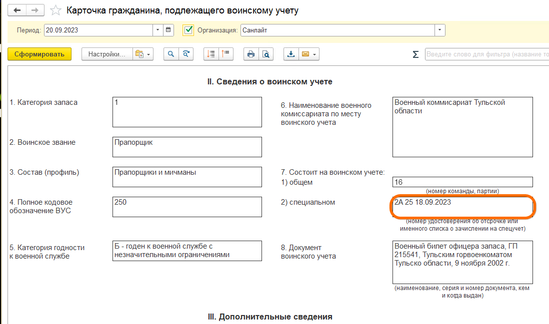This screenshot has width=549, height=324.
Task: Click the sigma sum icon
Action: point(415,54)
